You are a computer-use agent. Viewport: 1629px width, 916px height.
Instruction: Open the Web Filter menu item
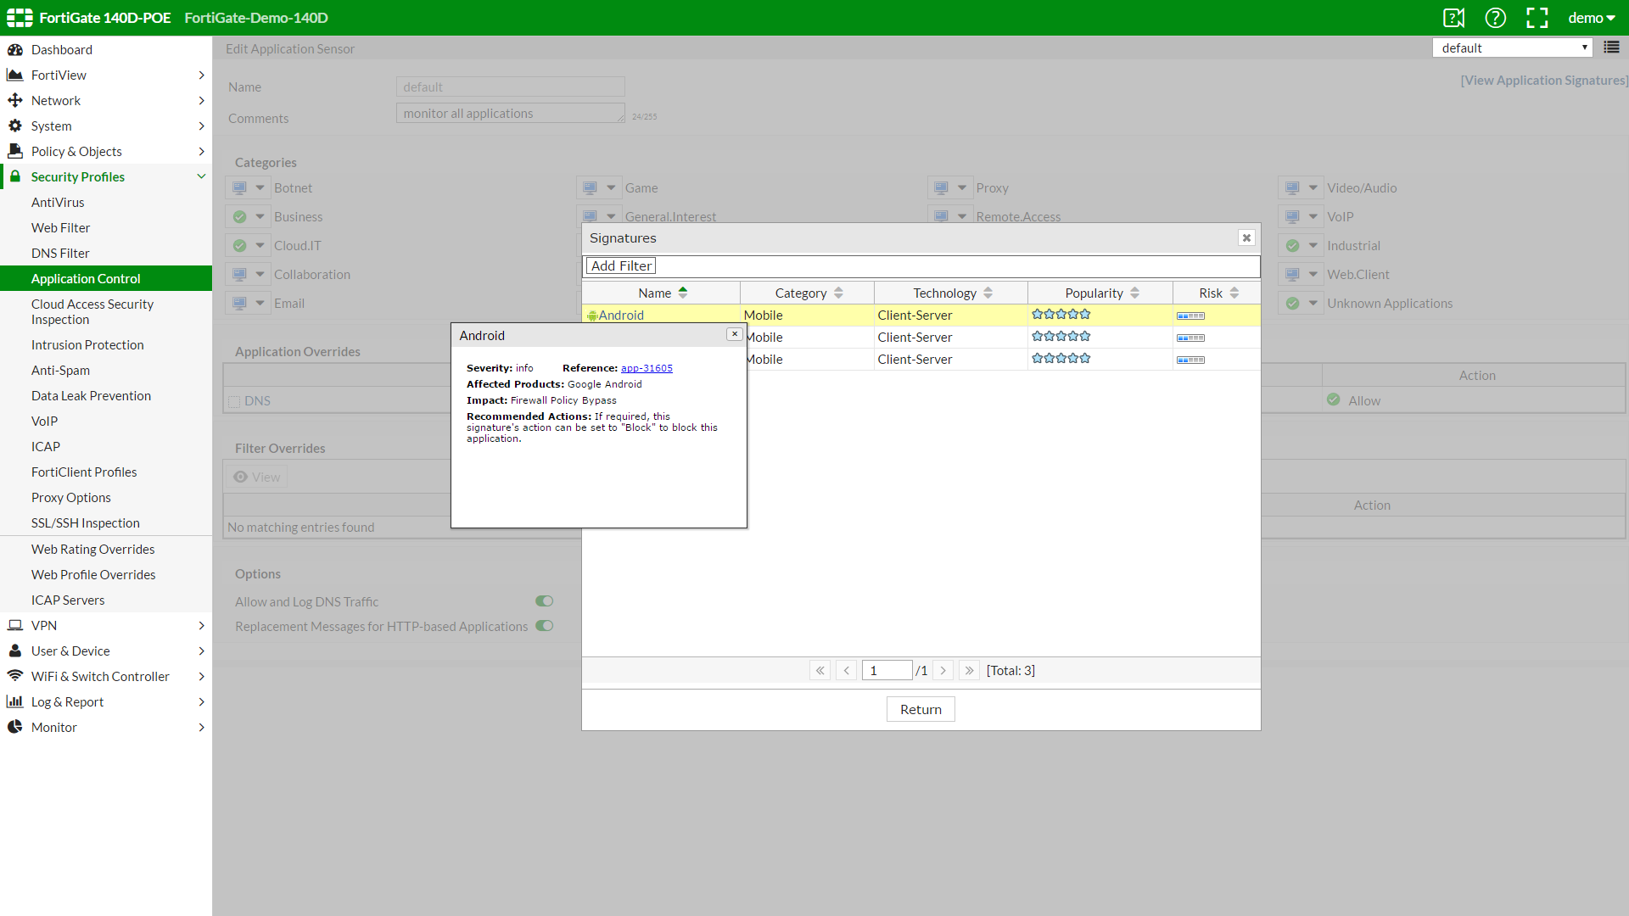[x=60, y=227]
